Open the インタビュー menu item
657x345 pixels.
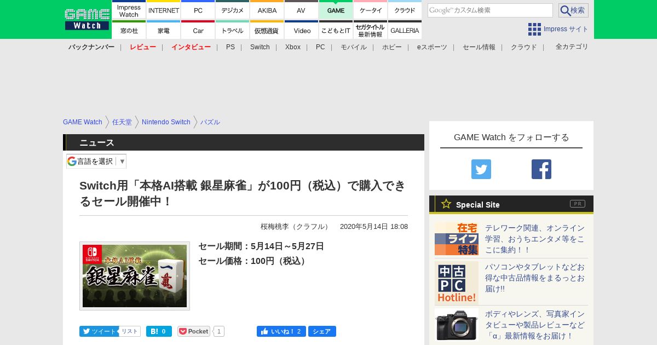point(191,47)
